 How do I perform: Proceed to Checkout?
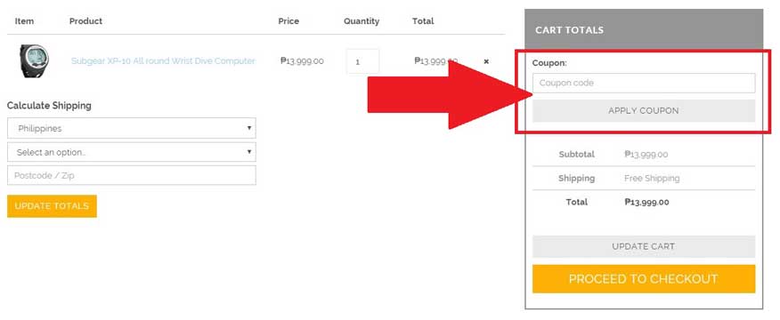[x=644, y=279]
